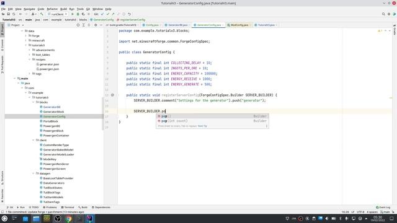Open the Terminal tool window button
Screen dimensions: 397x223
pyautogui.click(x=68, y=208)
